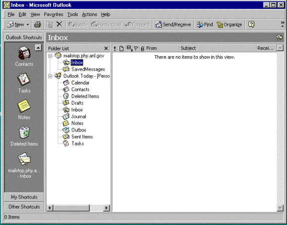
Task: Click Folder List scroll right arrow
Action: point(107,208)
